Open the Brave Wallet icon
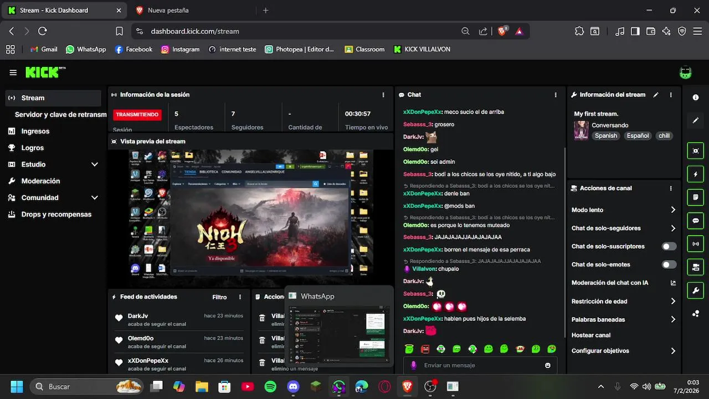The width and height of the screenshot is (709, 399). coord(651,32)
